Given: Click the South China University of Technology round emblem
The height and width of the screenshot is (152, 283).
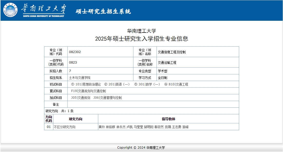Looking at the screenshot, I should tap(10, 10).
